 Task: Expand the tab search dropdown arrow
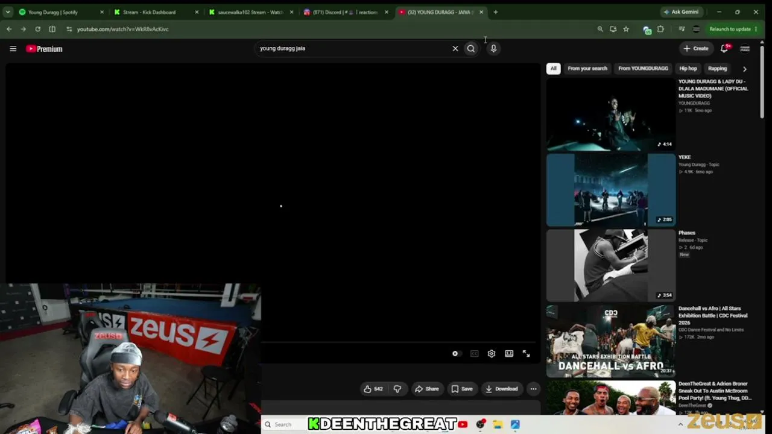9,12
